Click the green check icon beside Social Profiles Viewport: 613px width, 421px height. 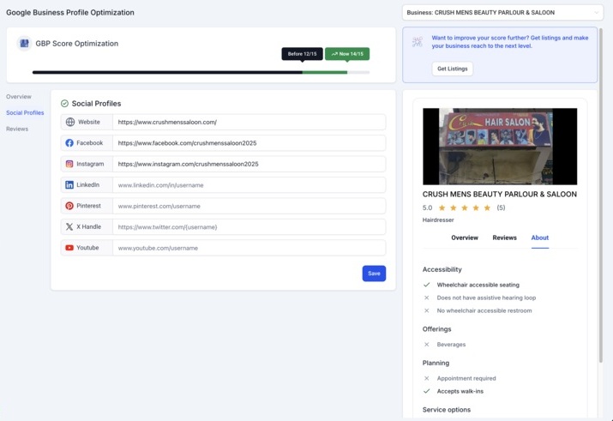click(64, 104)
